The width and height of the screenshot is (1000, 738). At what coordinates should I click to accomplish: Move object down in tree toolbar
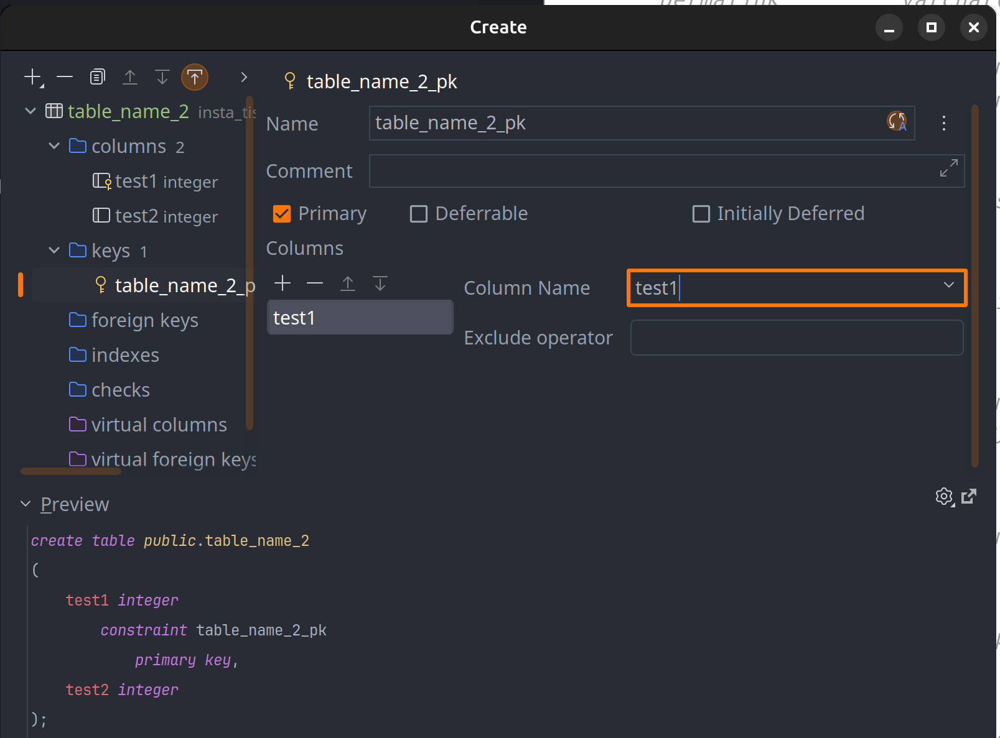(x=162, y=77)
